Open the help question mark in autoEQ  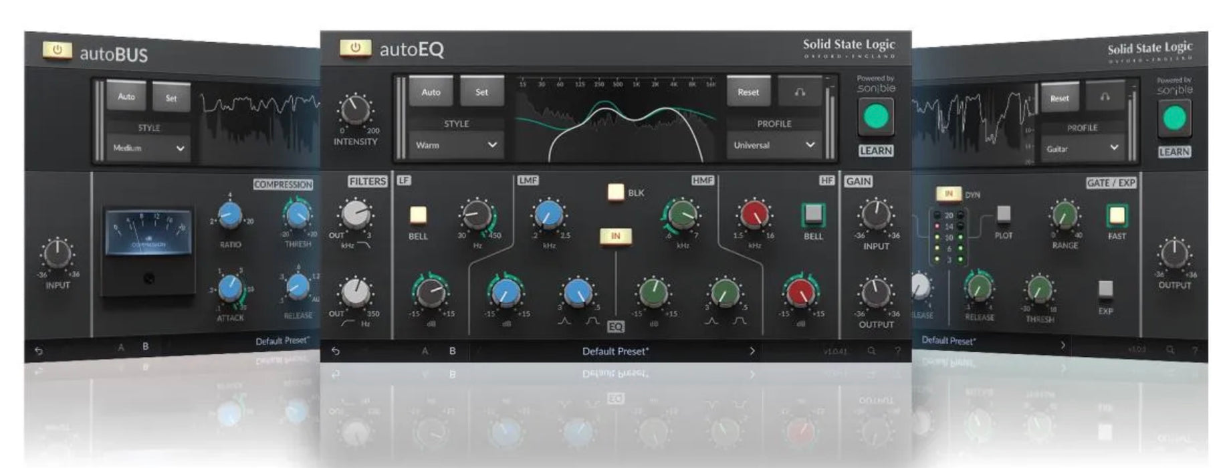[x=897, y=351]
